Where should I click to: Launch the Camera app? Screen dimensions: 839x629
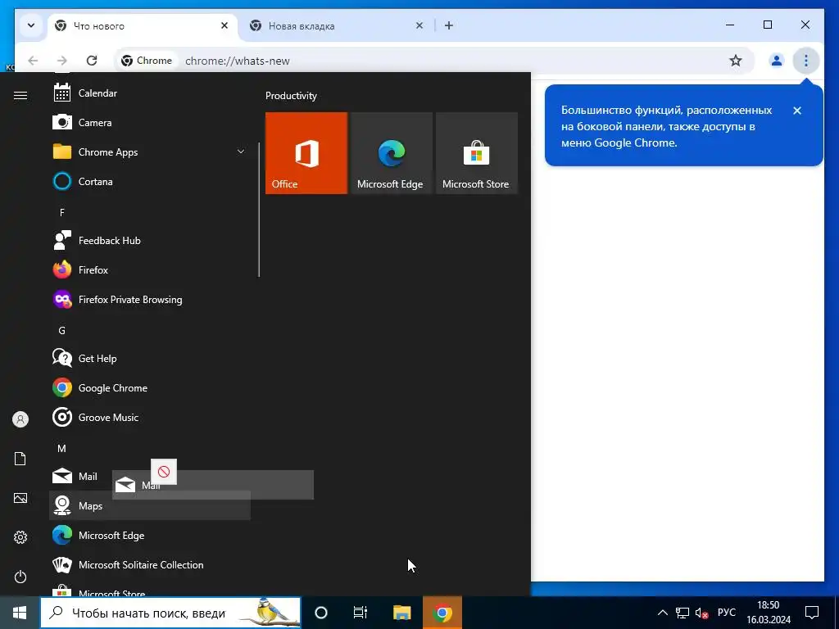pyautogui.click(x=150, y=123)
